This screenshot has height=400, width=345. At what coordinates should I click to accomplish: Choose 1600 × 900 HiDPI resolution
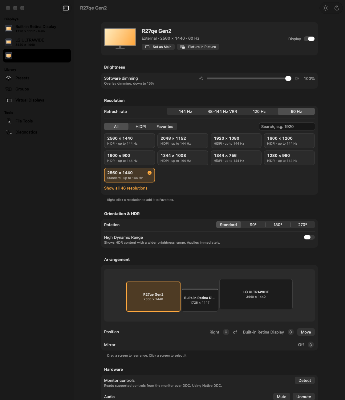coord(129,158)
